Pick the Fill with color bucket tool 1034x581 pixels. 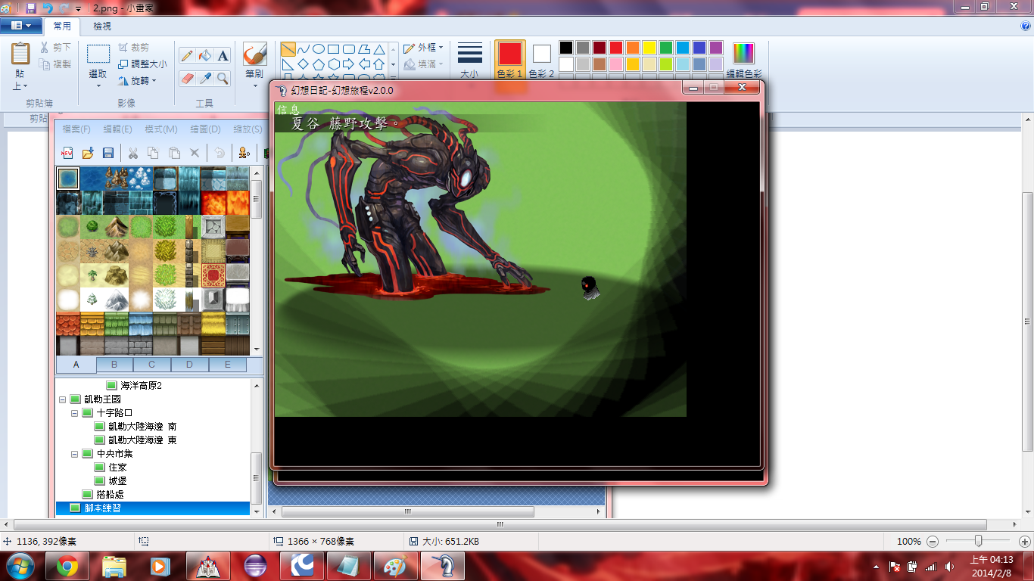[x=204, y=55]
